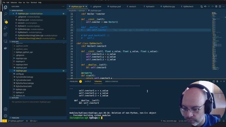The width and height of the screenshot is (226, 127).
Task: Click 'kyklops' in the breadcrumb path
Action: pyautogui.click(x=82, y=11)
